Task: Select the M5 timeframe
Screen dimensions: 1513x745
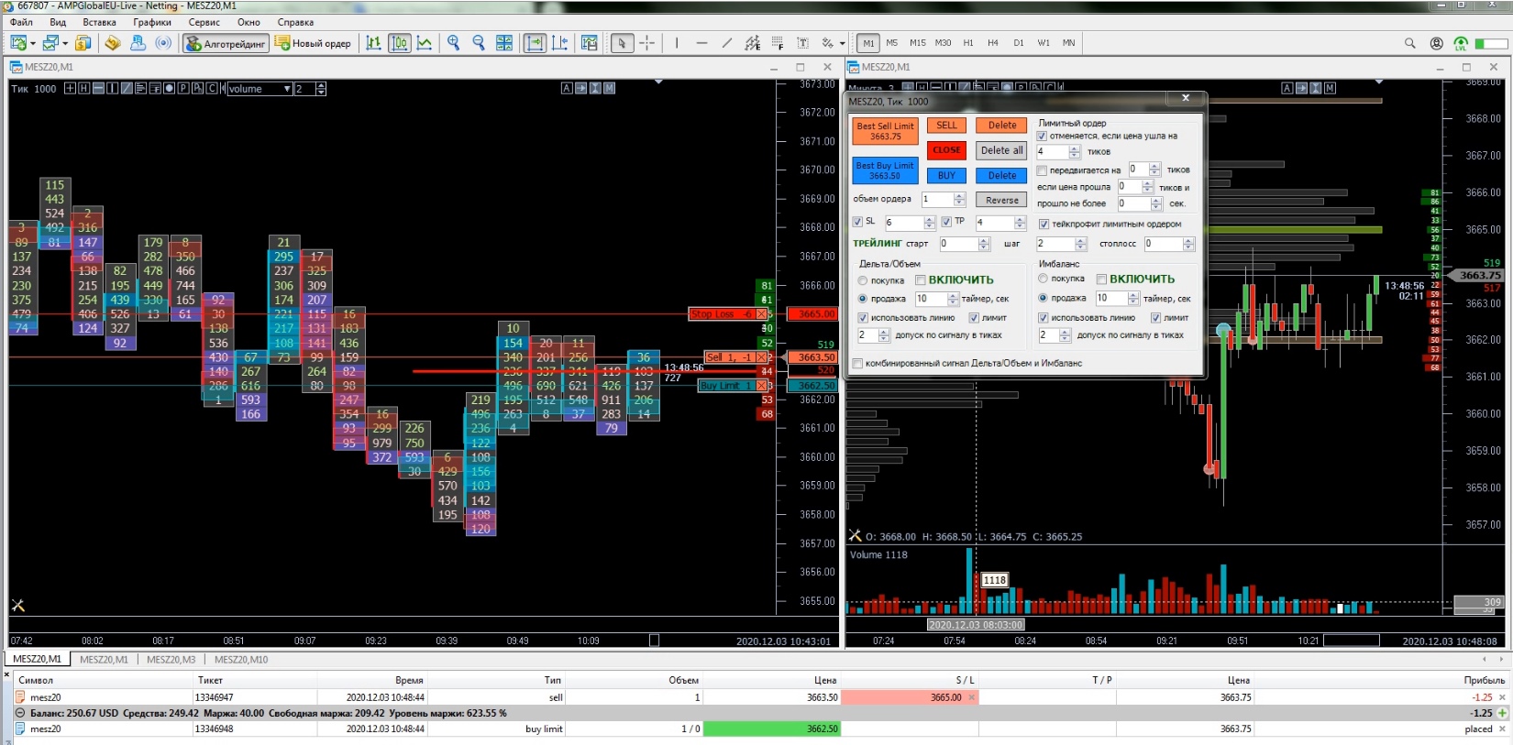Action: tap(891, 43)
